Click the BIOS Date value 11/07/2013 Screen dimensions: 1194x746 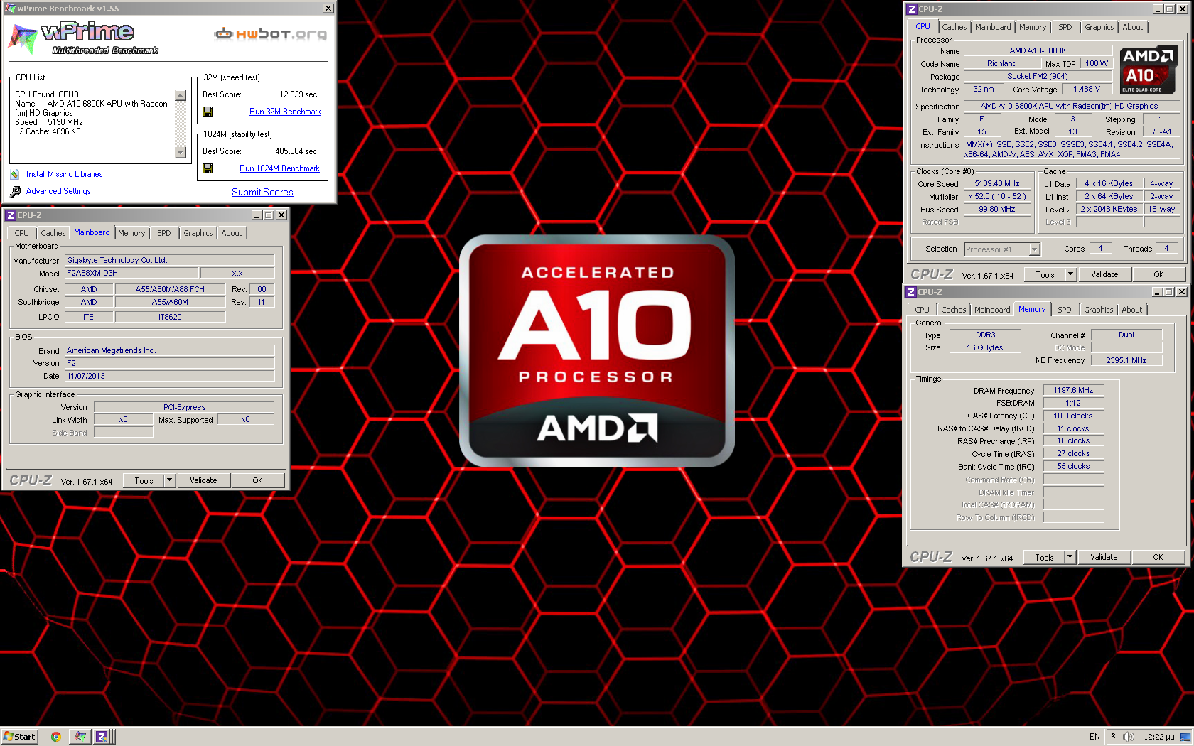pos(169,376)
